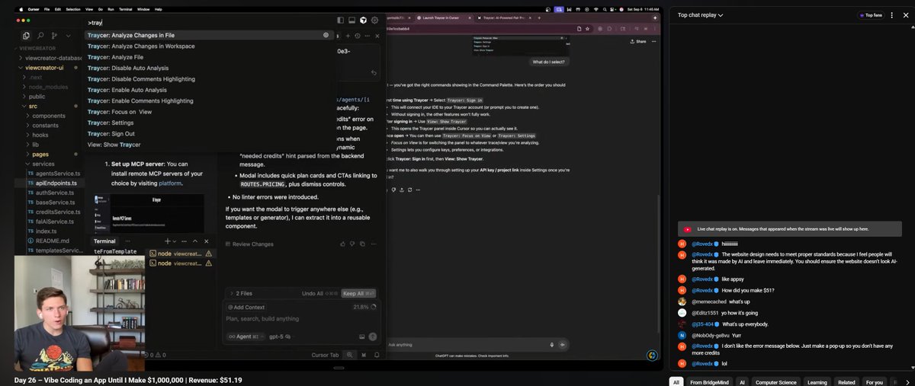Choose Traycer: Disable Comments Highlighting
Viewport: 915px width, 386px height.
(209, 78)
